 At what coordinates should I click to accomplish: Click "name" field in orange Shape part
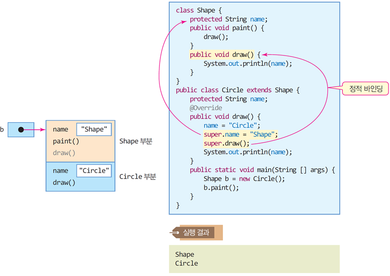[x=61, y=130]
